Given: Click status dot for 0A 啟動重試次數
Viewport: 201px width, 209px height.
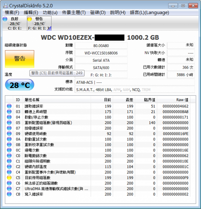Looking at the screenshot, I should click(x=9, y=139).
